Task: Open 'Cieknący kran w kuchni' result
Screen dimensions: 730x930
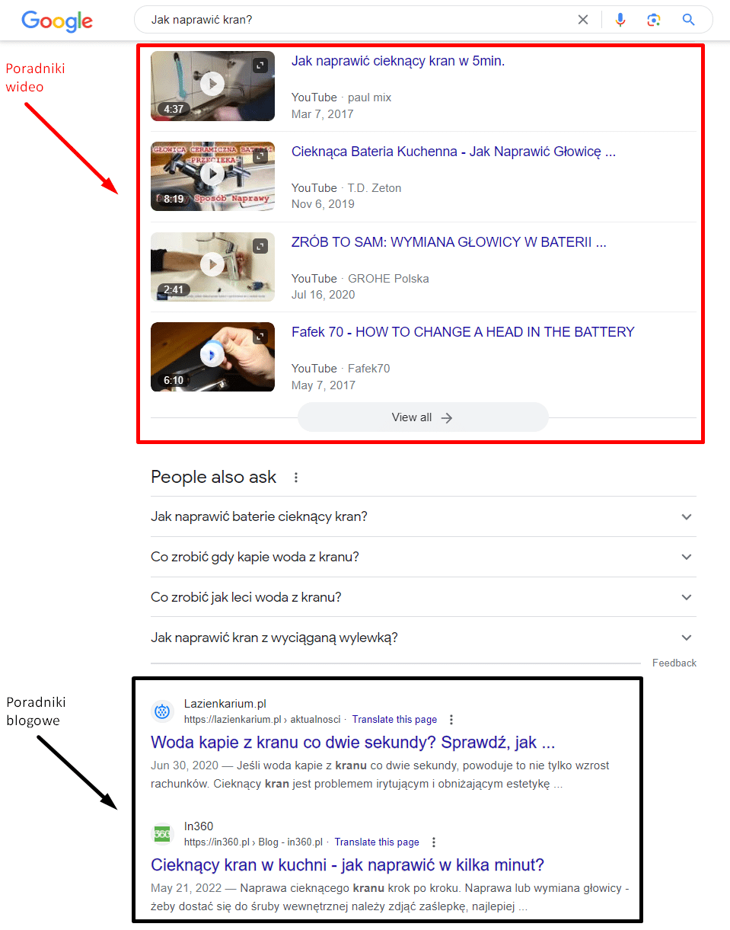Action: click(348, 865)
